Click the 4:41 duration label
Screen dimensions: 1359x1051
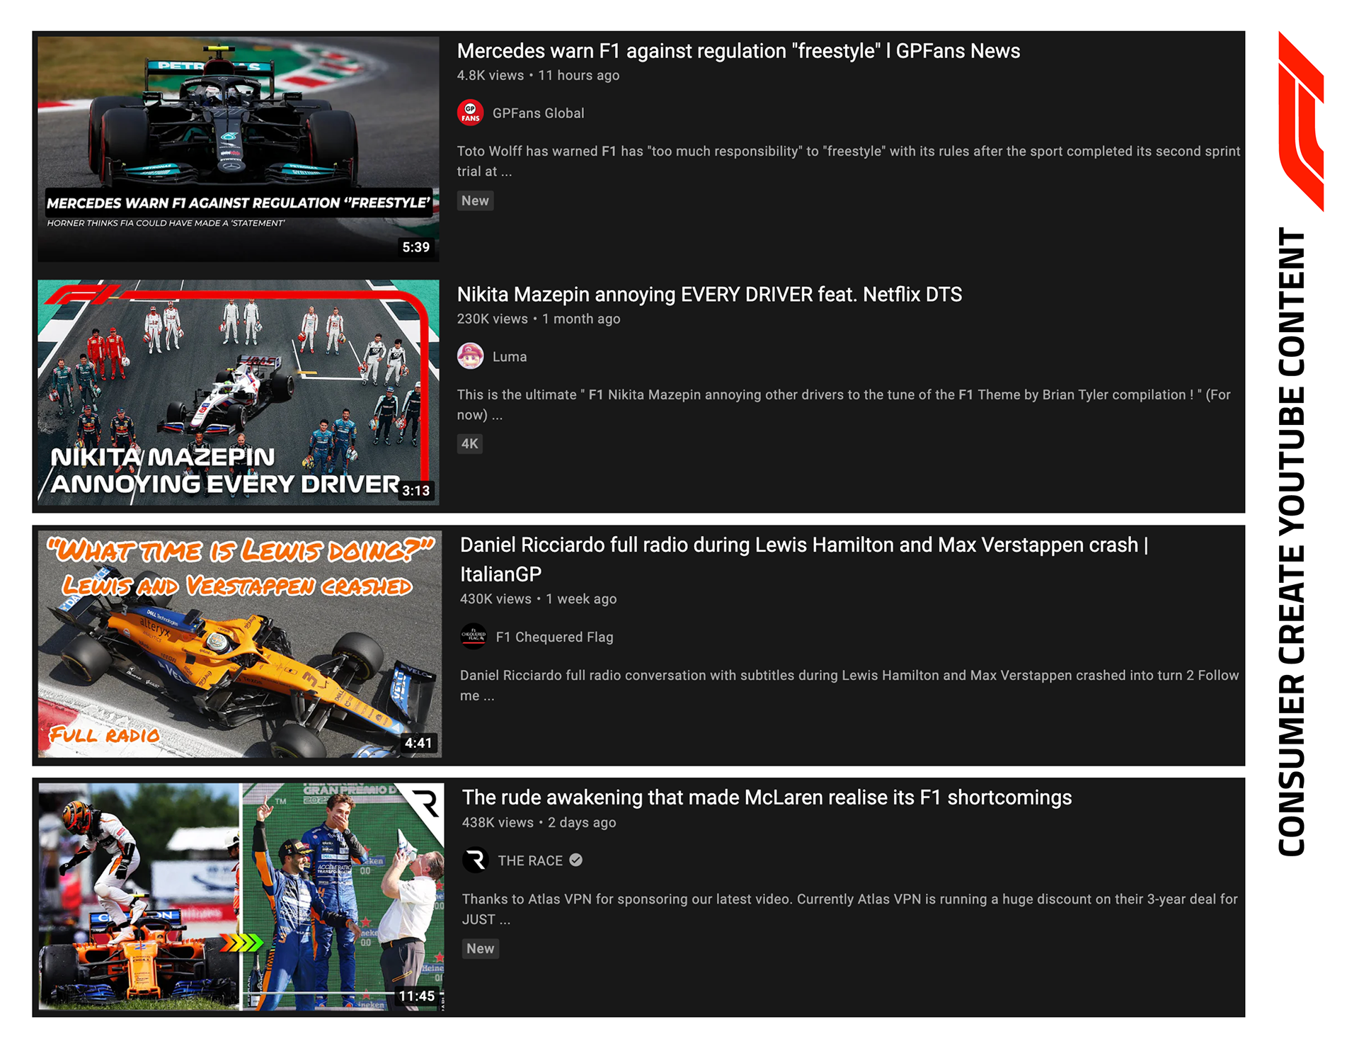tap(418, 743)
